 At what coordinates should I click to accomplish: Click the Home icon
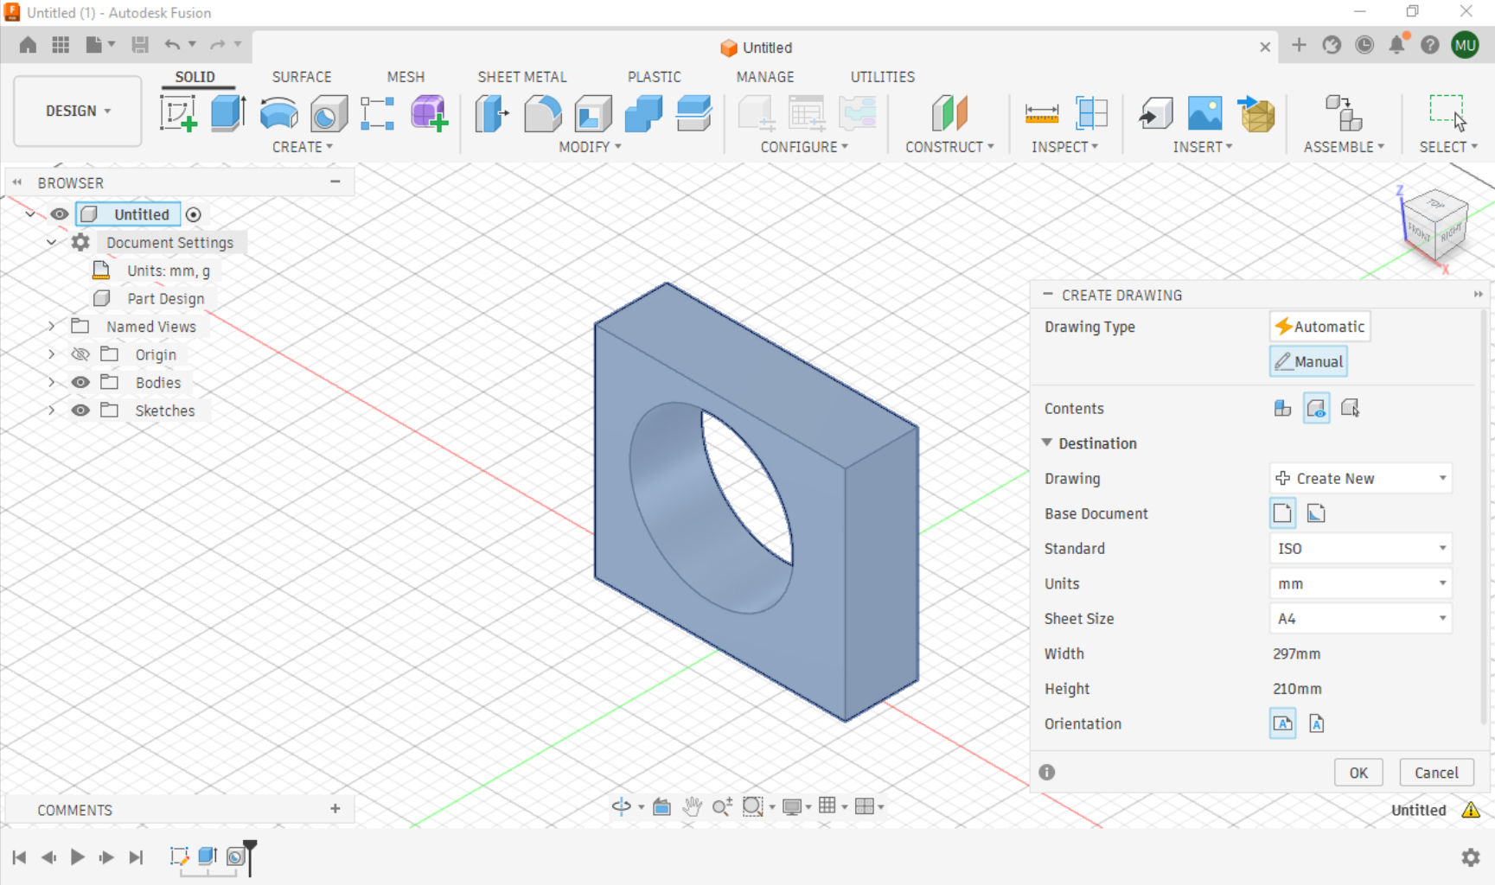point(28,45)
